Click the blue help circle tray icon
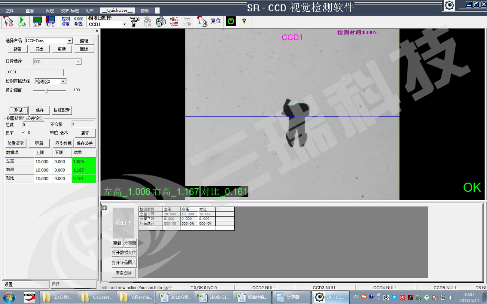 (371, 297)
